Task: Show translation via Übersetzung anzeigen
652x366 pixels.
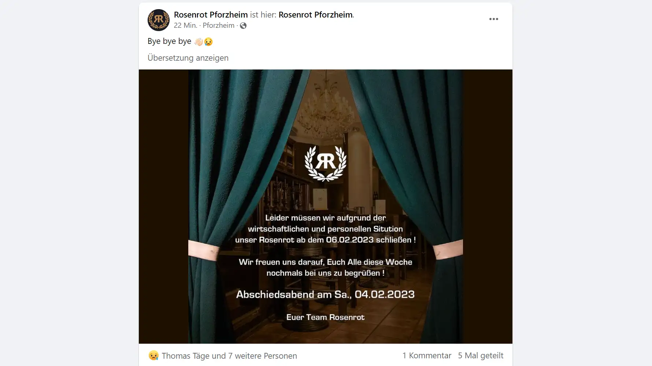Action: coord(188,58)
